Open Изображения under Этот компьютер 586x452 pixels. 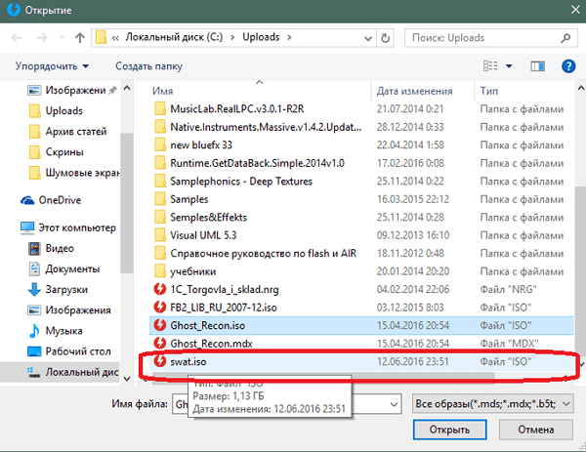pyautogui.click(x=69, y=310)
